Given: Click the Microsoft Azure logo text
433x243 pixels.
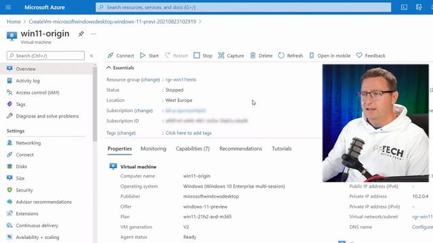Looking at the screenshot, I should [45, 7].
